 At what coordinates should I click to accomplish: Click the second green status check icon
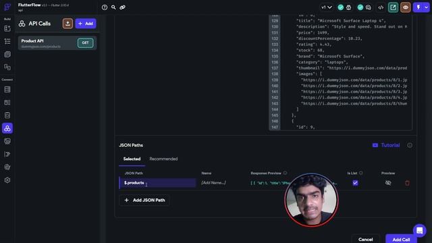click(x=360, y=7)
